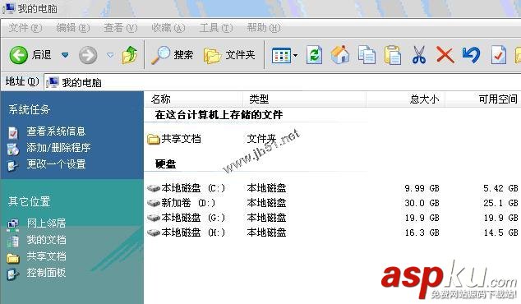Screen dimensions: 521x304
Task: Click the Refresh toolbar icon
Action: (x=315, y=55)
